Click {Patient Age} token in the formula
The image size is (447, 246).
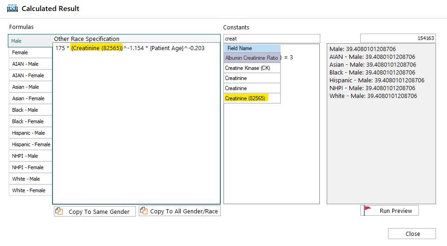[167, 48]
